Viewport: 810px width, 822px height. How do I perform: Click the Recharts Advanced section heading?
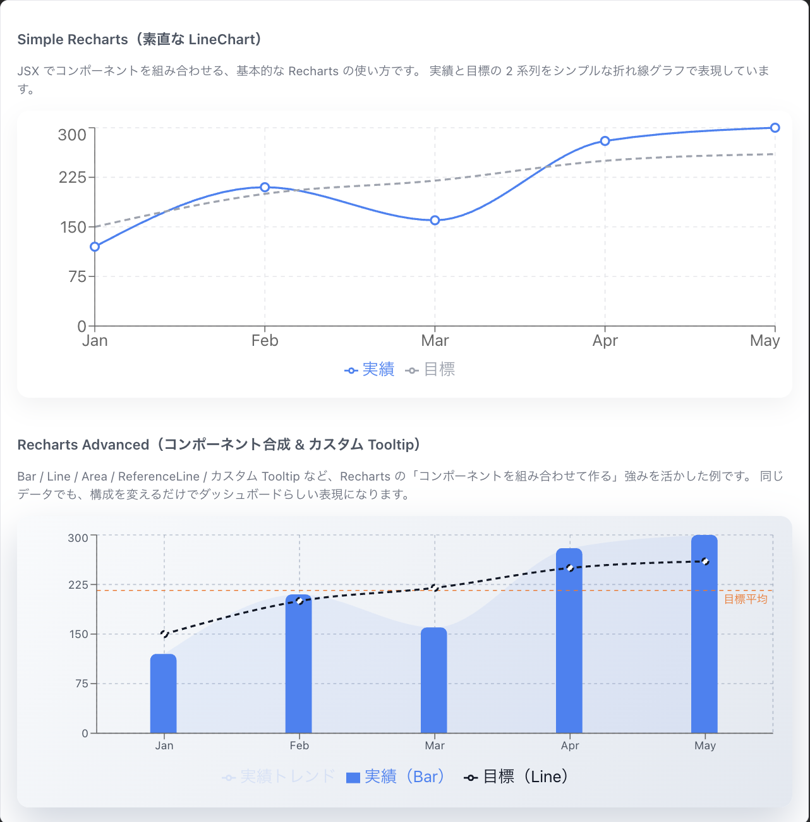[x=219, y=445]
